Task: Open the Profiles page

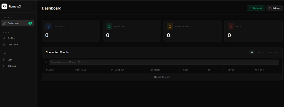Action: (x=17, y=38)
